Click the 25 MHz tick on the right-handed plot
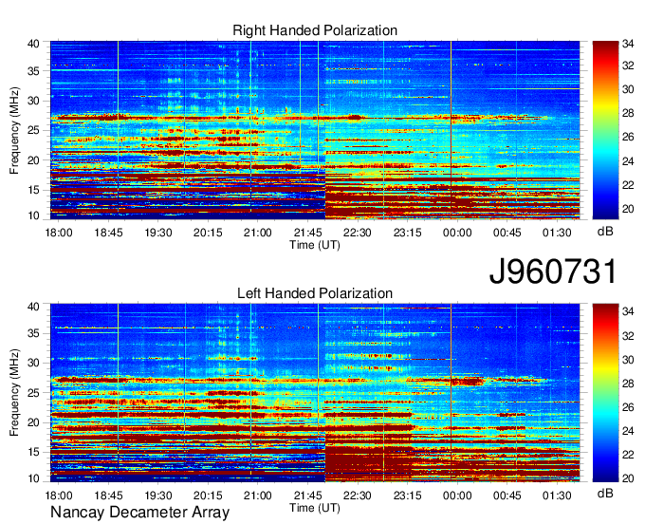Screen dimensions: 645x524 tap(33, 130)
